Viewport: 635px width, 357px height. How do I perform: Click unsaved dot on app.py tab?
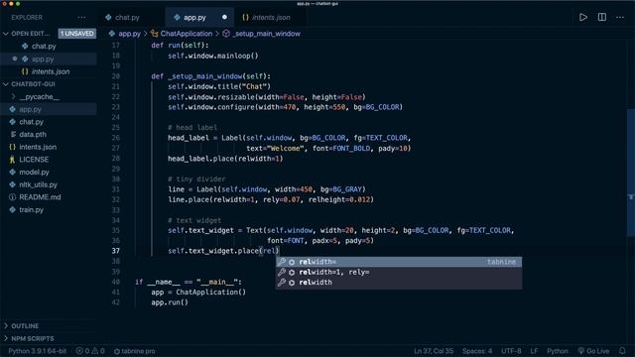click(224, 18)
